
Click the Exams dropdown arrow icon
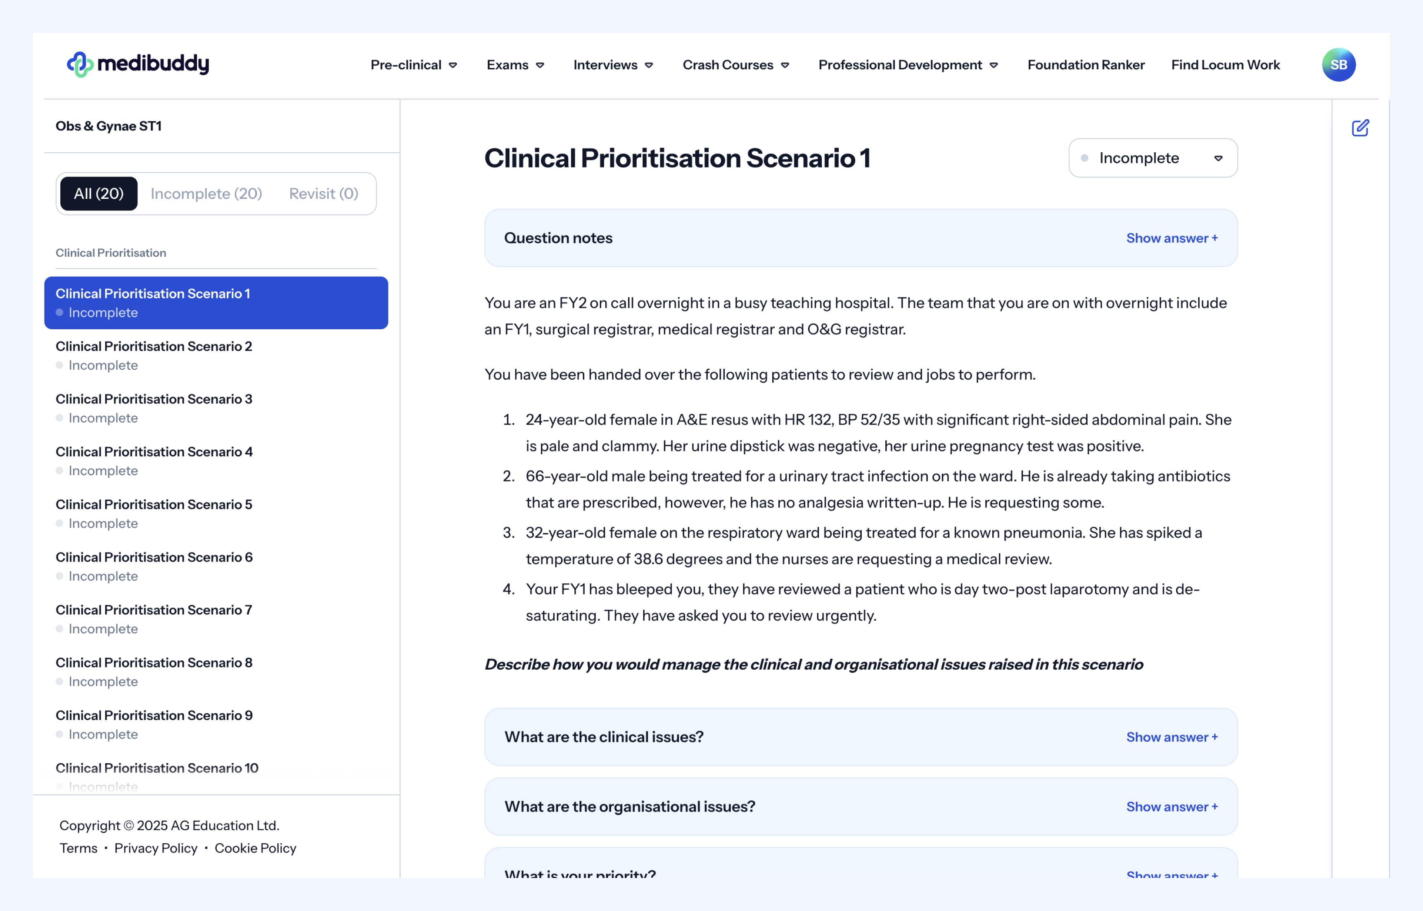[x=540, y=65]
